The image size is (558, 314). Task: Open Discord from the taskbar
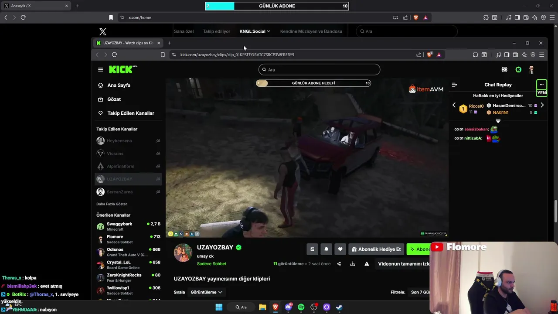tap(288, 307)
